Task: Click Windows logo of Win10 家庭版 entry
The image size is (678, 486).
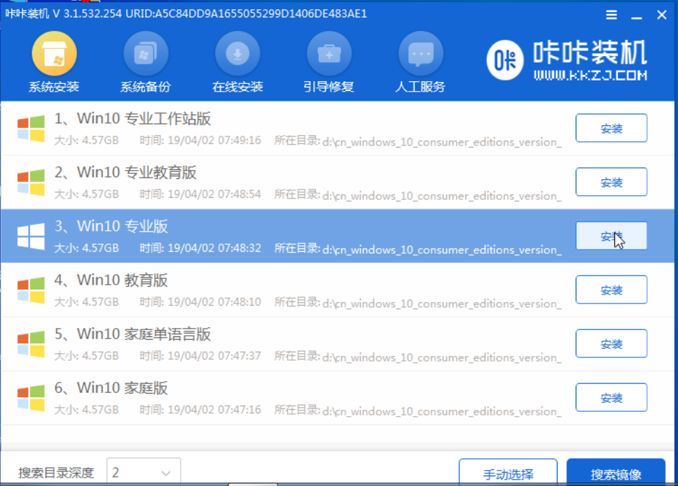Action: pos(32,398)
